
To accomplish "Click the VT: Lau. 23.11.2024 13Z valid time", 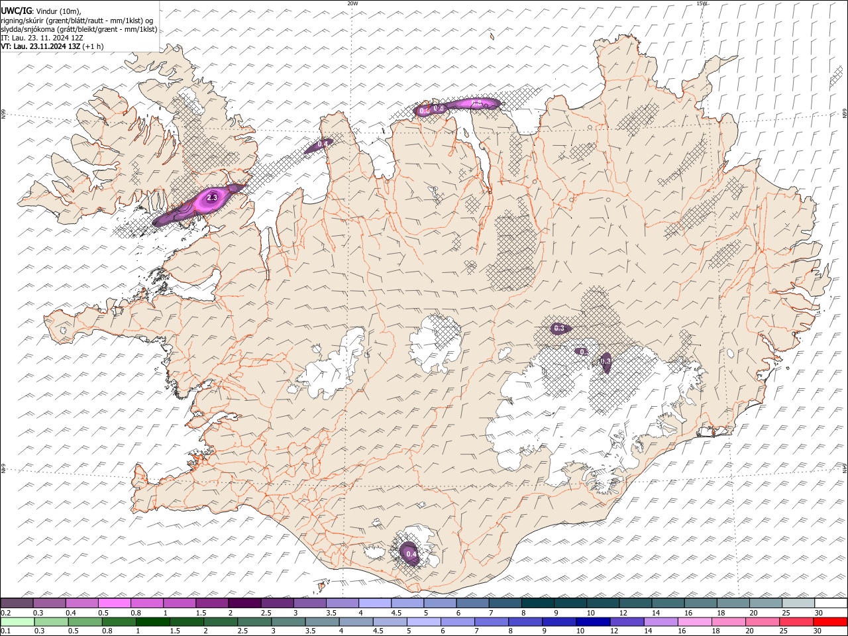I will point(52,46).
